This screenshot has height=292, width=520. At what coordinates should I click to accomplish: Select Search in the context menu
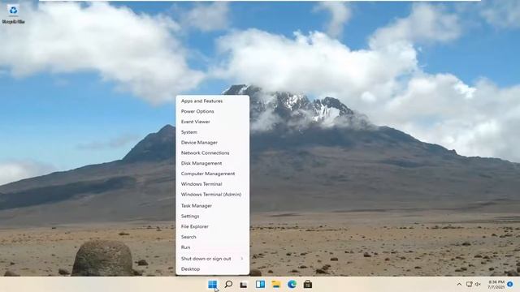coord(213,237)
